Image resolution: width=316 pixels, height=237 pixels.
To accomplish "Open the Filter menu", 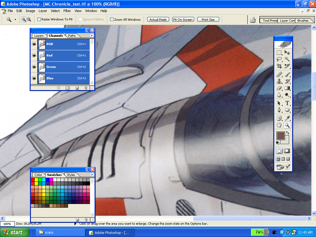I will [x=67, y=11].
